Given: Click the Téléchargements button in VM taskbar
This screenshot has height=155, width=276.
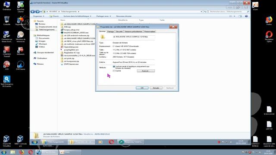Looking at the screenshot, I should coord(54,142).
